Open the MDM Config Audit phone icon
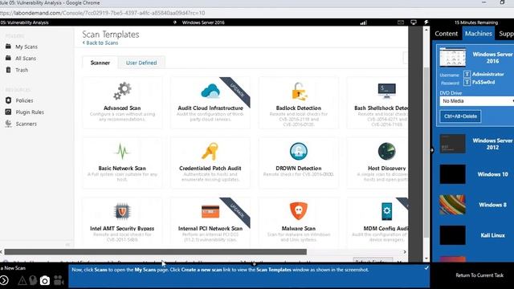Screen dimensions: 514x289 [x=387, y=211]
